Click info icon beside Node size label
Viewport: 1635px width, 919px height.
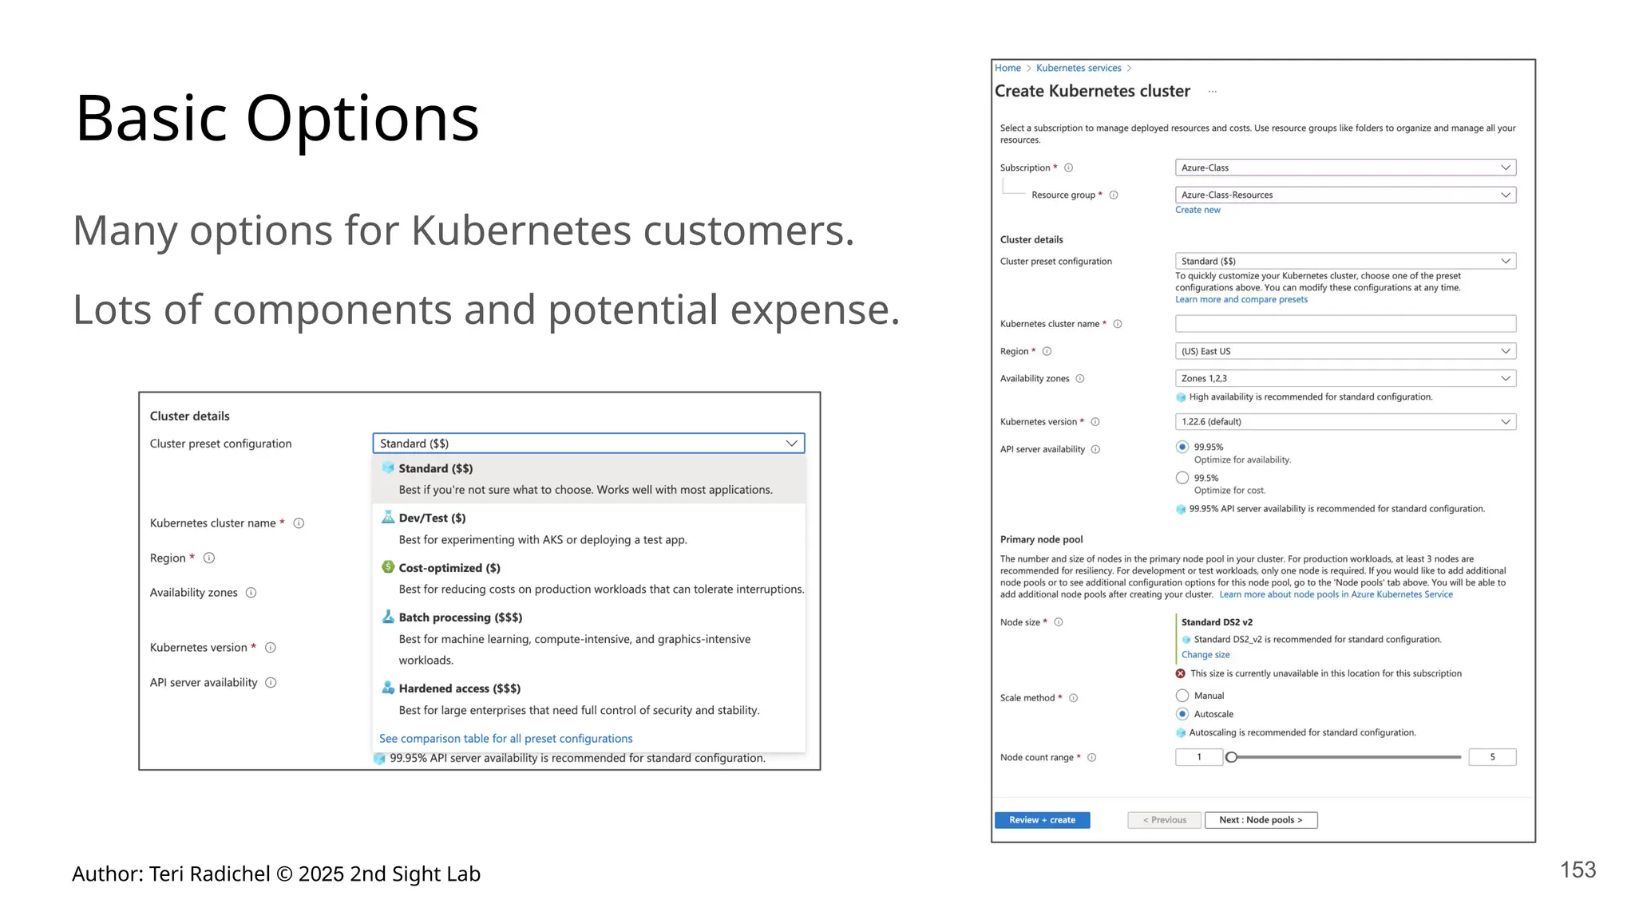pos(1059,622)
